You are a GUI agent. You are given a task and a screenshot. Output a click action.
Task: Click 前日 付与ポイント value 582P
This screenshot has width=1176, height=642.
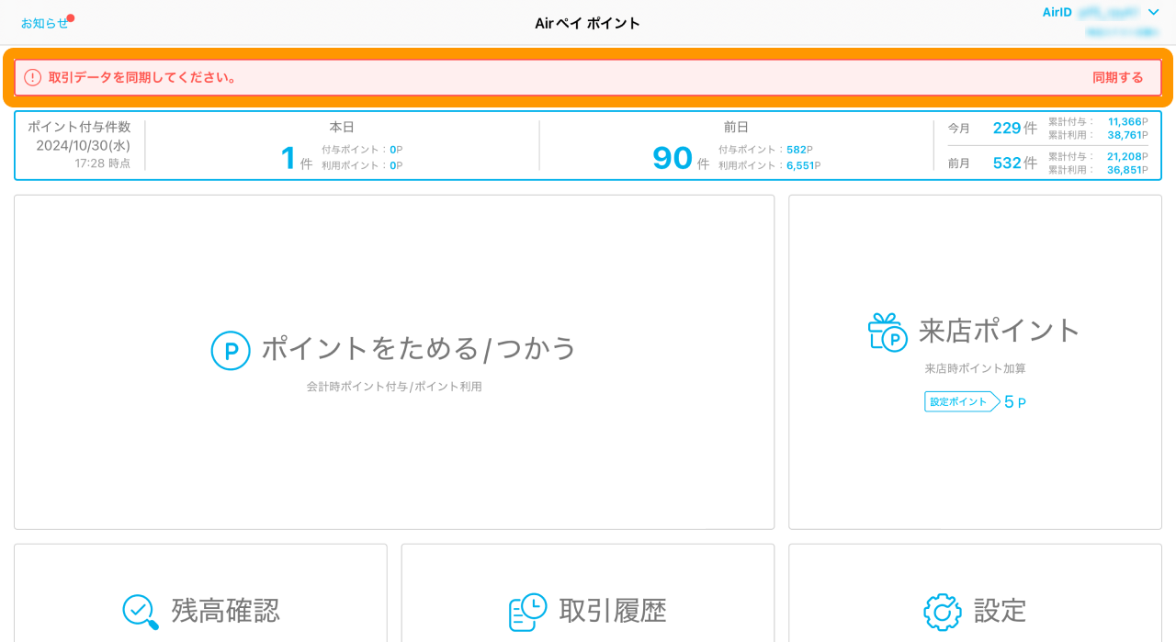pos(800,150)
